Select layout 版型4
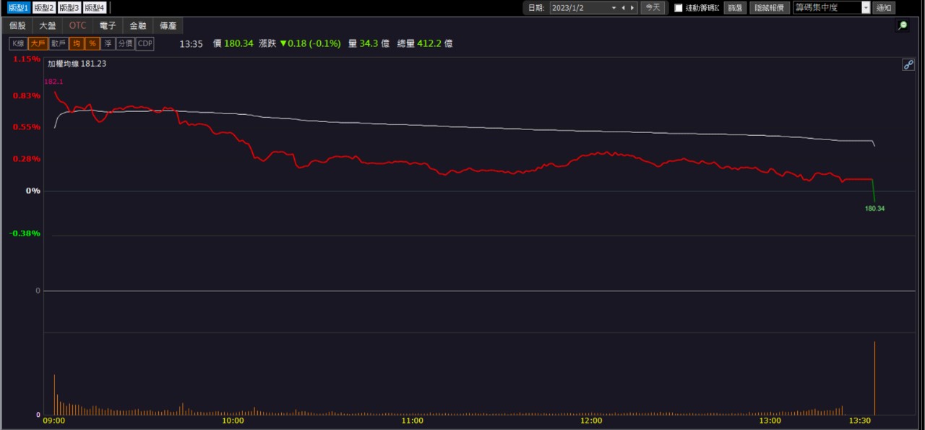Screen dimensions: 925x430 (x=95, y=8)
